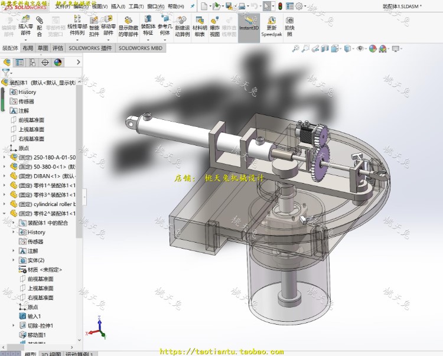Screen dimensions: 443x356
Task: Open dropdown arrow under 插入零部件
Action: pyautogui.click(x=25, y=40)
